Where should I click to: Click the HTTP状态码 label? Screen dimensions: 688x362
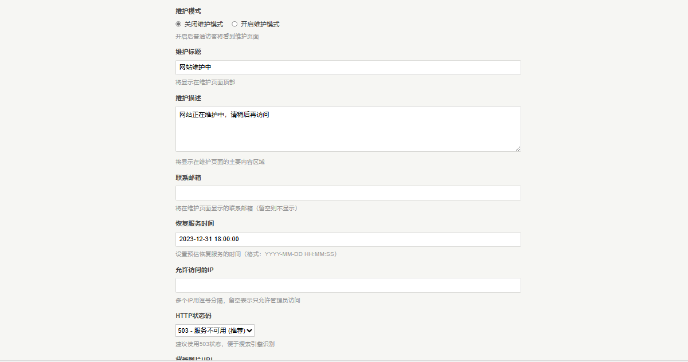pyautogui.click(x=193, y=315)
